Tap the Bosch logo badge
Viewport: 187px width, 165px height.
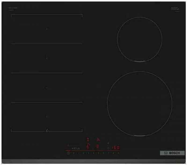point(172,153)
